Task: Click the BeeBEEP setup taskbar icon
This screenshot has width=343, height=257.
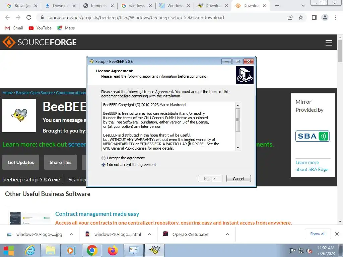Action: click(x=154, y=250)
